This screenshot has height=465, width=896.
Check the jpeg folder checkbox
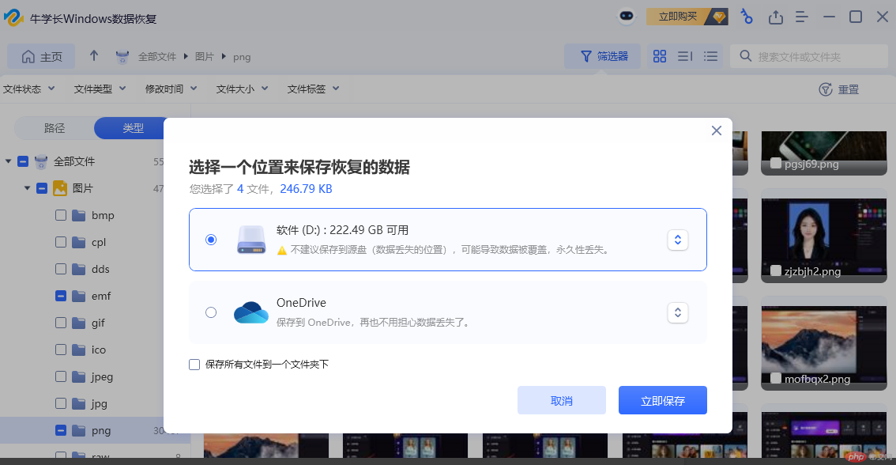61,376
